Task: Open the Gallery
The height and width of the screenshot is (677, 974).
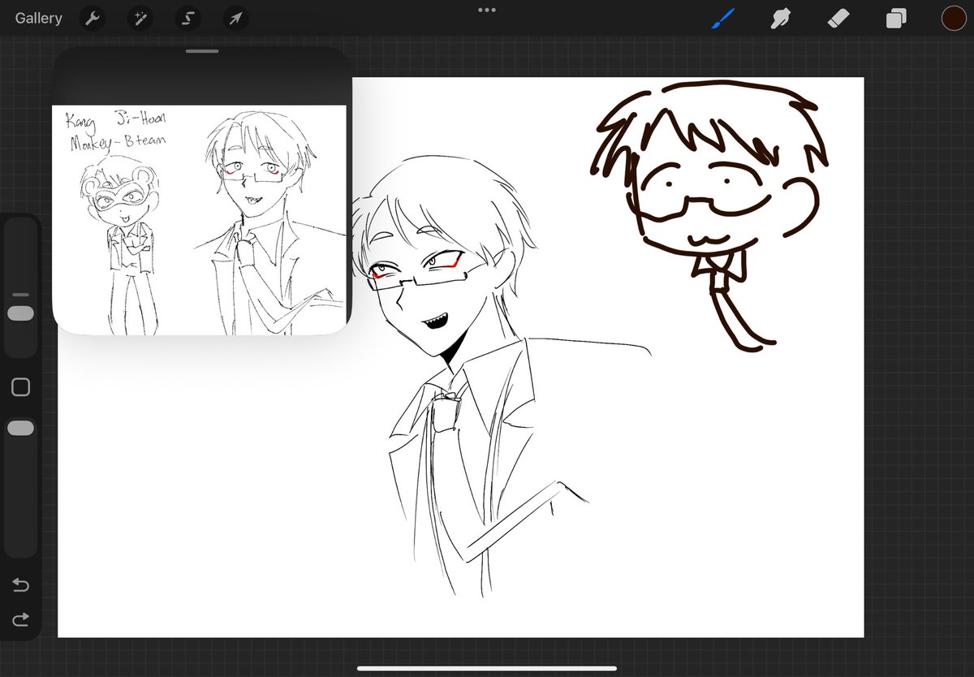Action: (38, 18)
